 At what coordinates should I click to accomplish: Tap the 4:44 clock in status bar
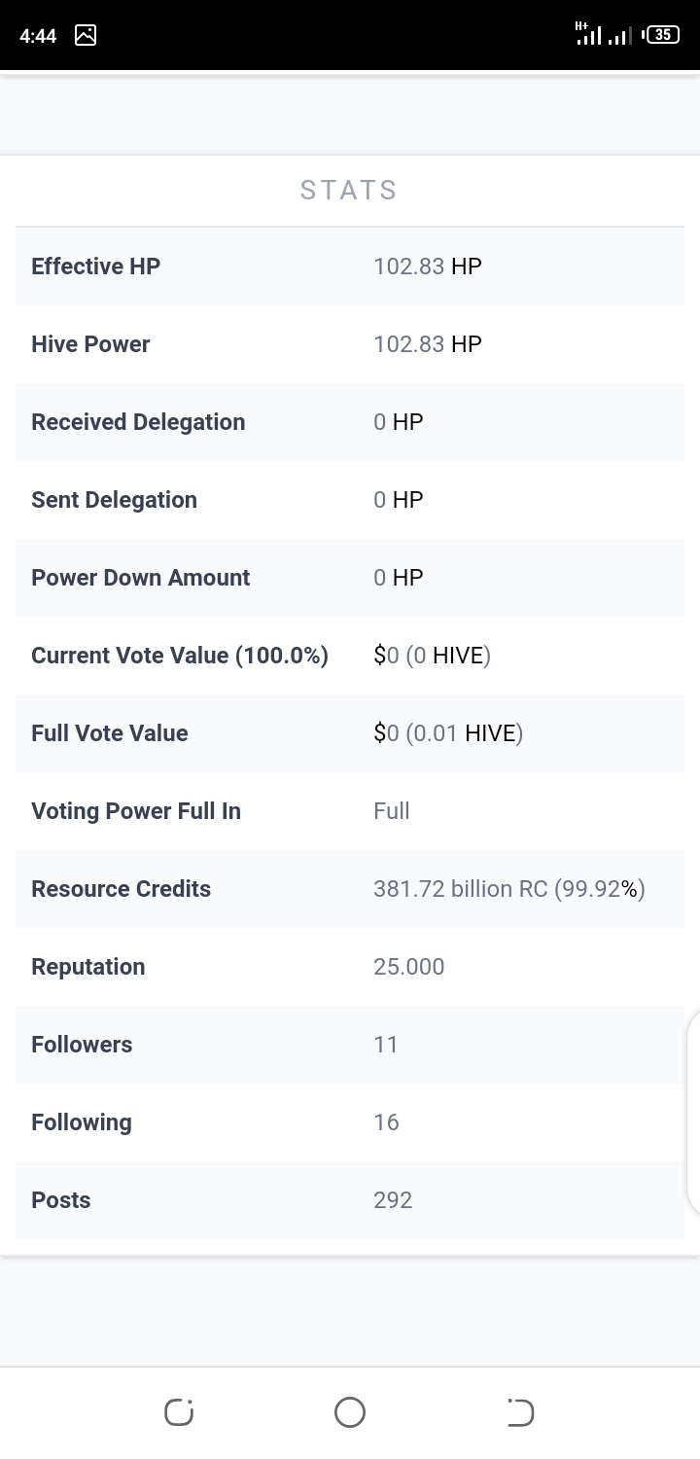click(38, 35)
